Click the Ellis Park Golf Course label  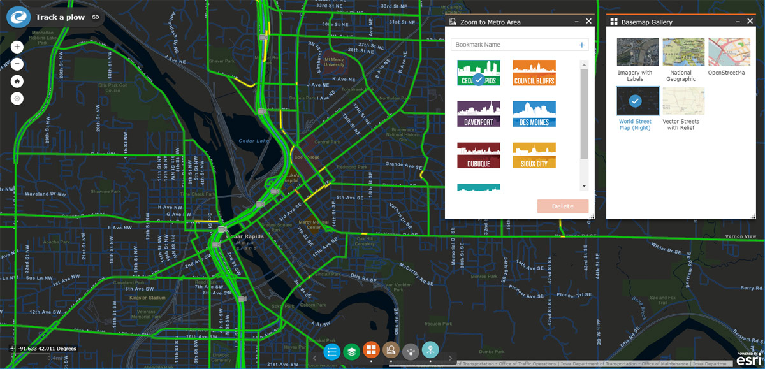pos(113,87)
